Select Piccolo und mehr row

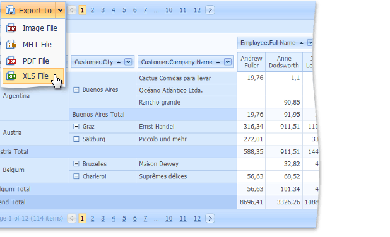coord(186,139)
